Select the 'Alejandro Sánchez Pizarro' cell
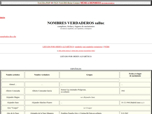Image resolution: width=152 pixels, height=114 pixels. tap(42, 102)
